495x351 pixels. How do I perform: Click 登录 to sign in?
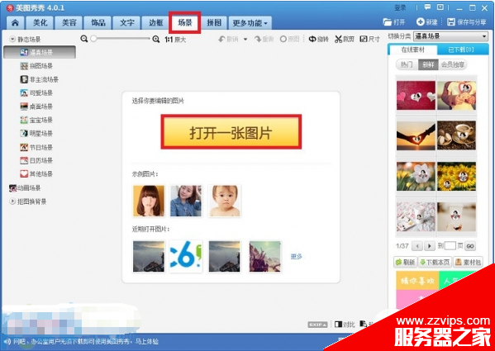pos(400,8)
